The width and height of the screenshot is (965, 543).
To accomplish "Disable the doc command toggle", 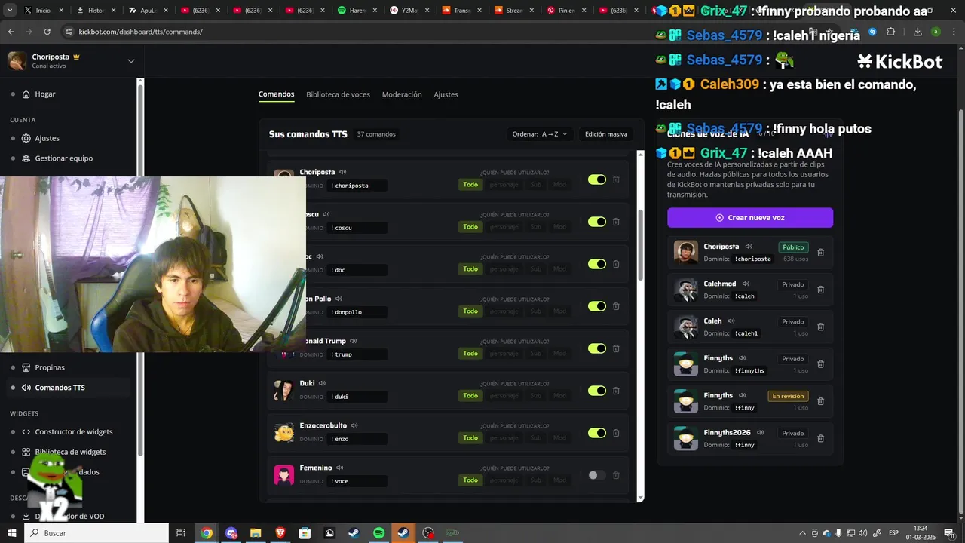I will coord(597,264).
